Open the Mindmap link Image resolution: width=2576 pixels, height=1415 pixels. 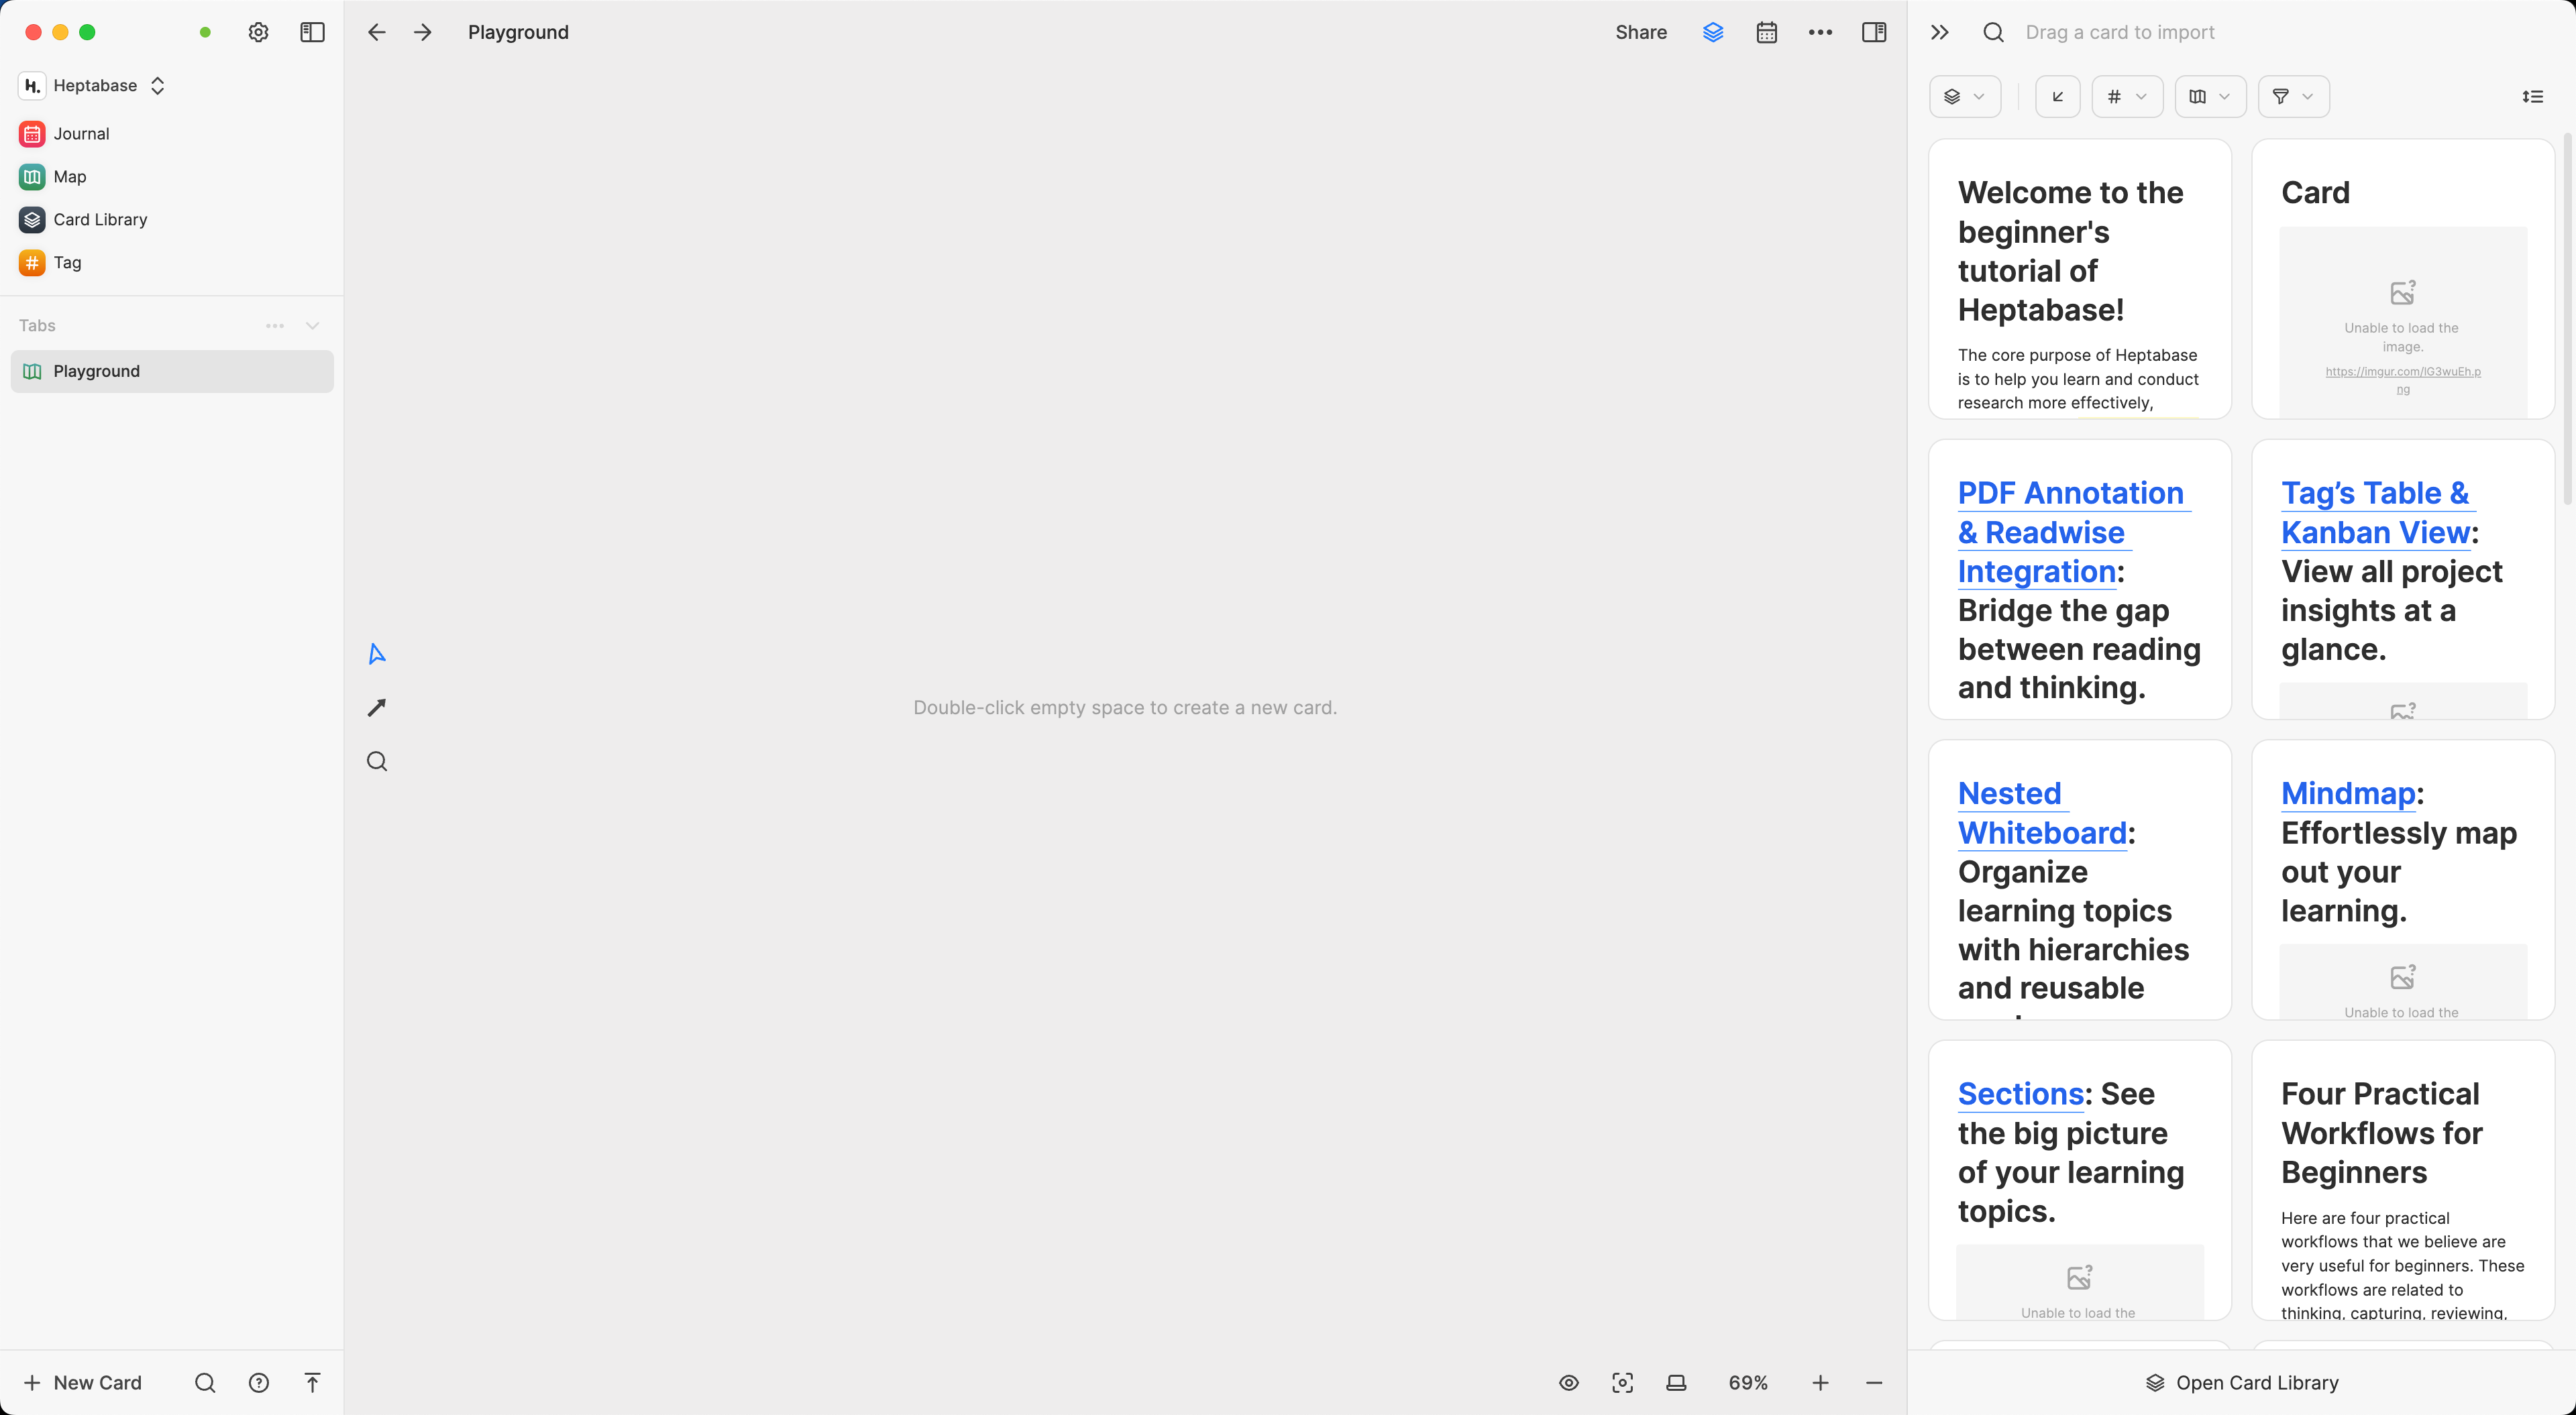tap(2348, 793)
